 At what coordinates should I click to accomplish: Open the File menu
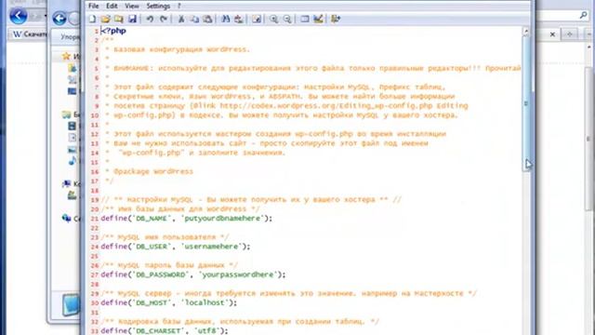[93, 7]
